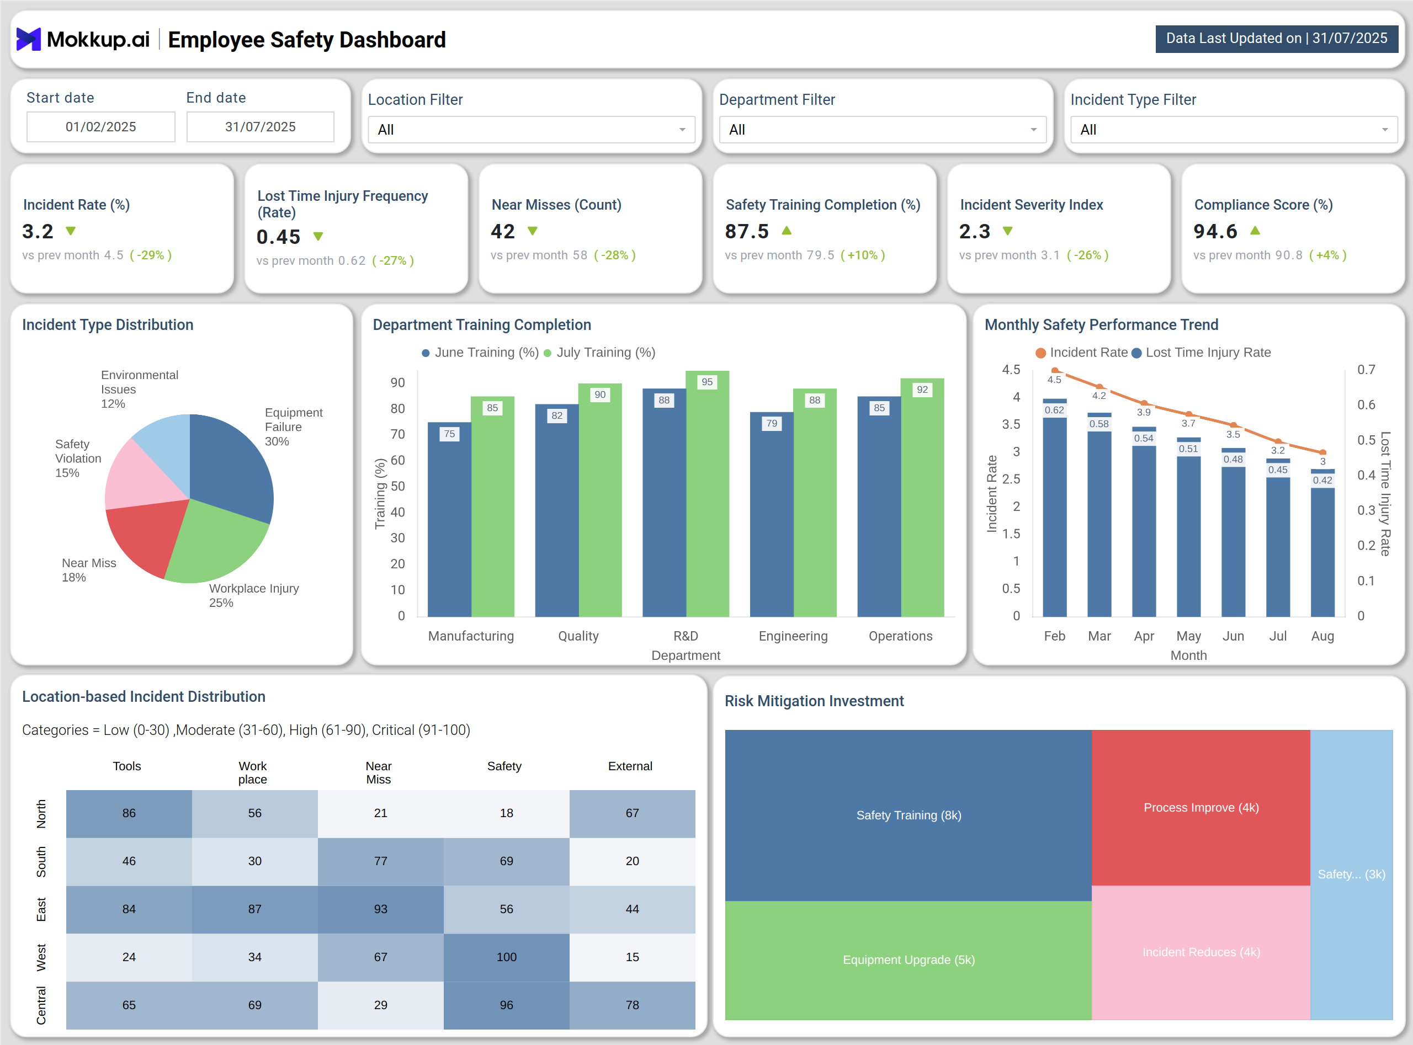
Task: Click the End date input field
Action: pyautogui.click(x=260, y=127)
